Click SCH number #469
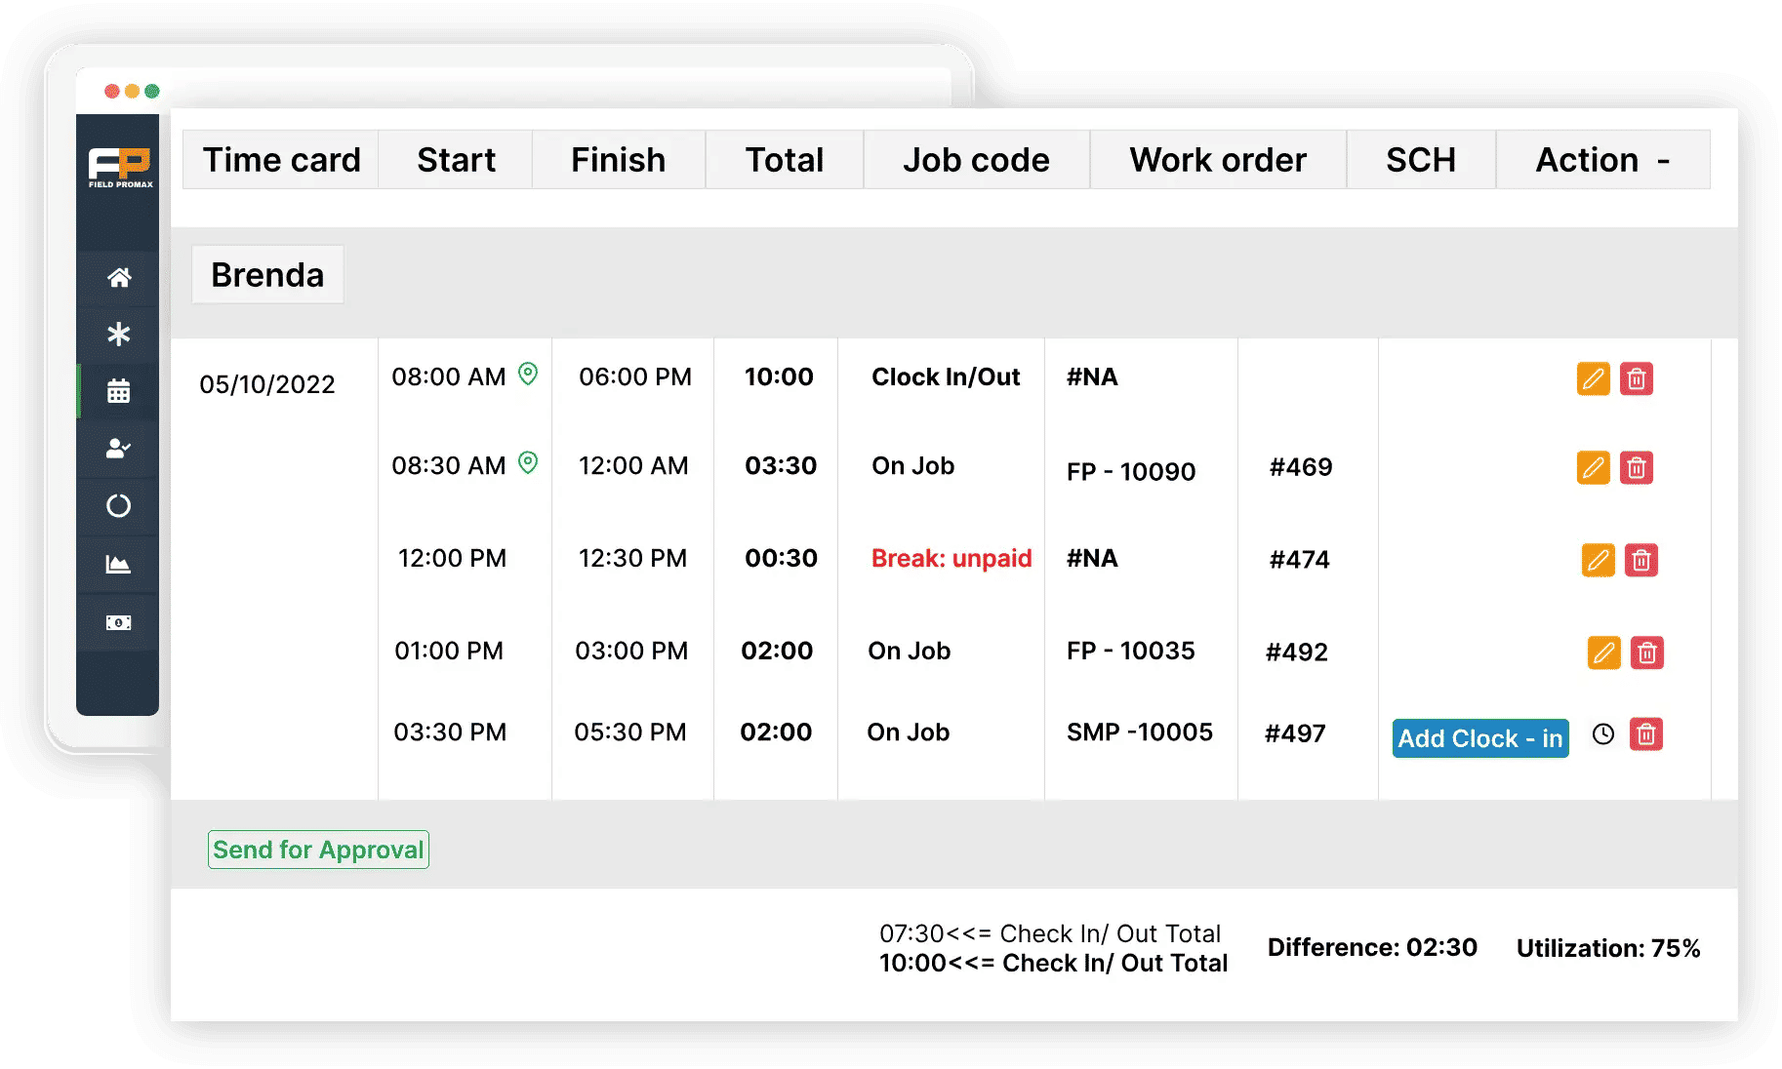Image resolution: width=1782 pixels, height=1069 pixels. point(1301,467)
